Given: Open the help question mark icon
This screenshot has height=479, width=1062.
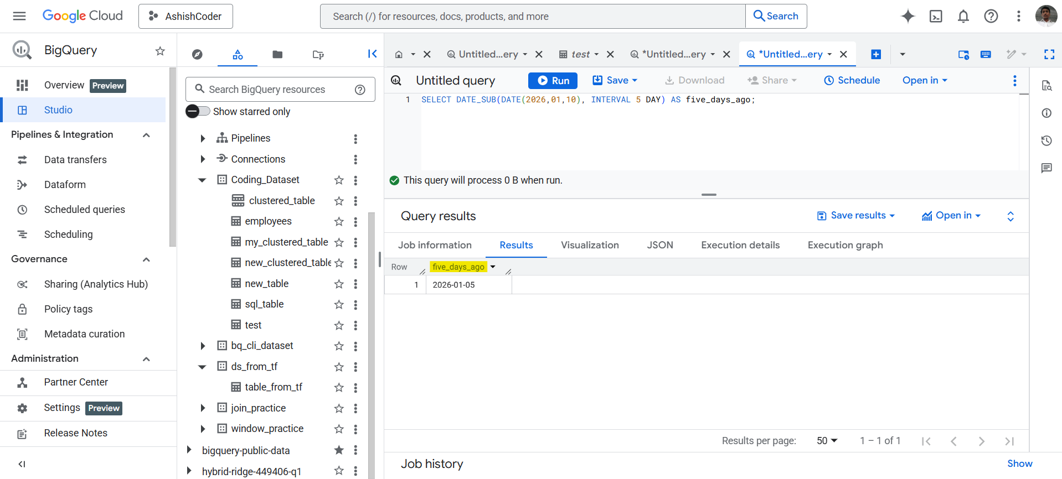Looking at the screenshot, I should pyautogui.click(x=991, y=16).
